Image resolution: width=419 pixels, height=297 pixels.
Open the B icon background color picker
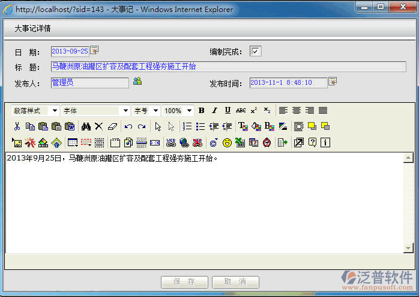(x=270, y=126)
